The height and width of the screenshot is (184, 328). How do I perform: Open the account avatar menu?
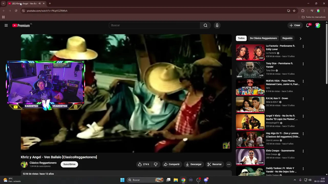tap(318, 25)
